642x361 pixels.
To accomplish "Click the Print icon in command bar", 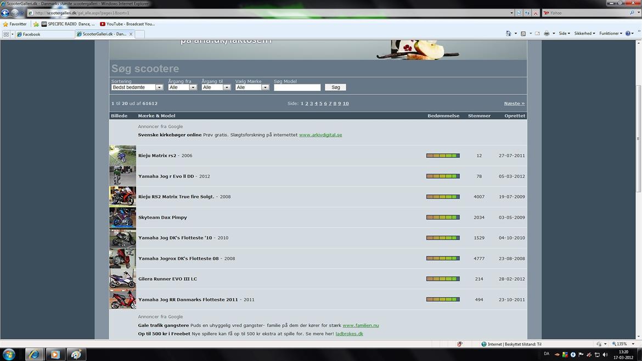I will point(547,33).
